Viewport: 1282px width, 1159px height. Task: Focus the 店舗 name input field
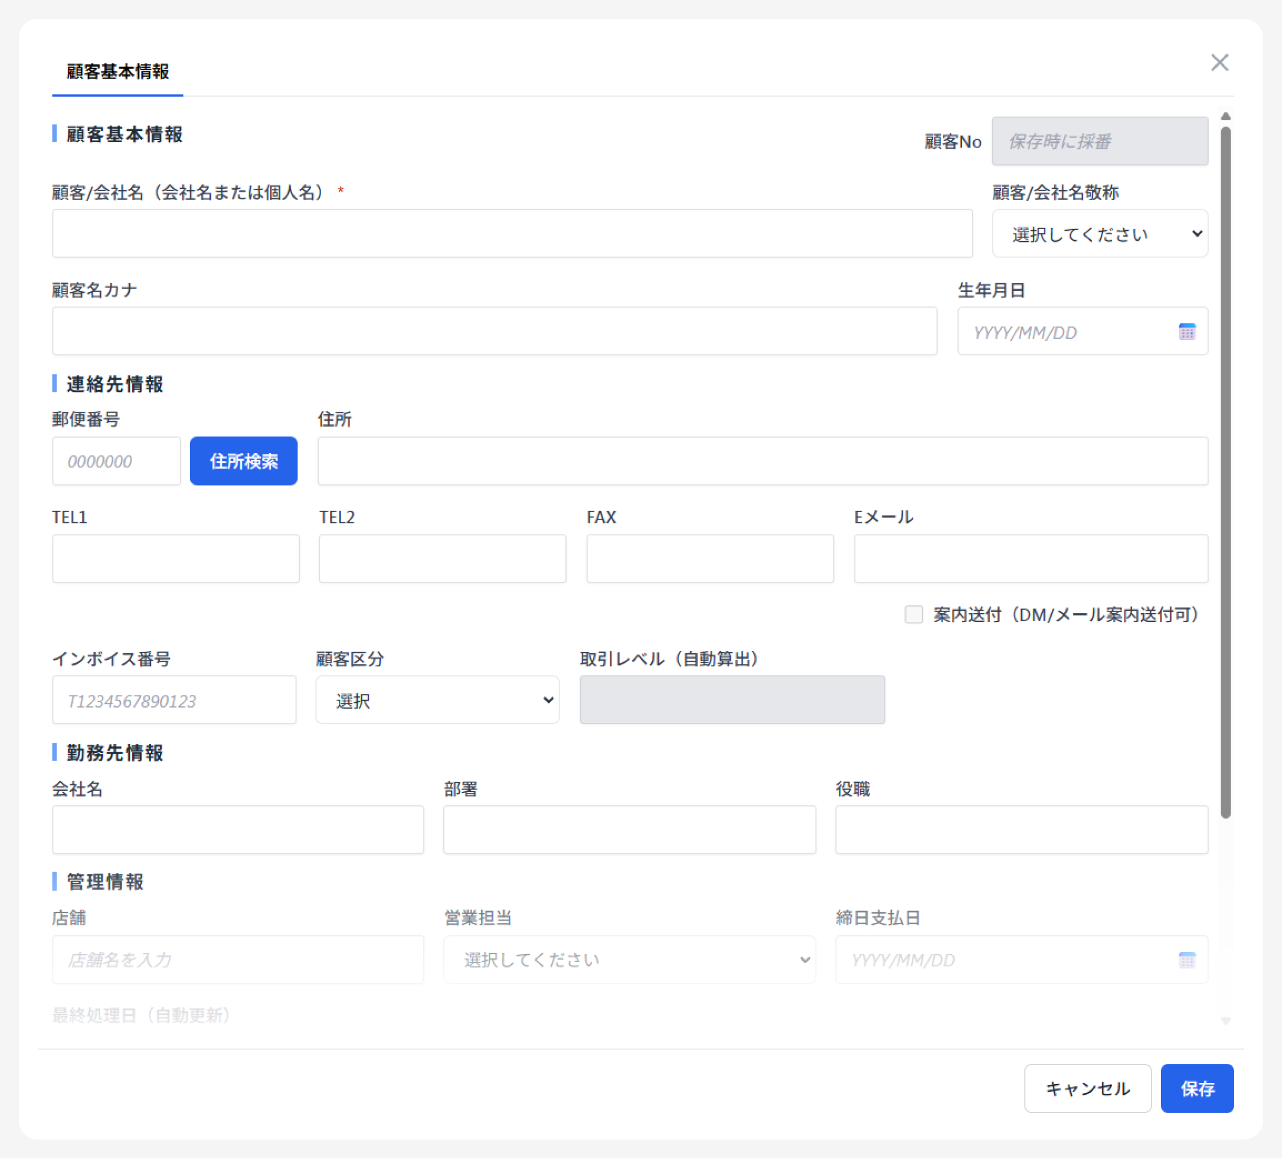point(238,960)
